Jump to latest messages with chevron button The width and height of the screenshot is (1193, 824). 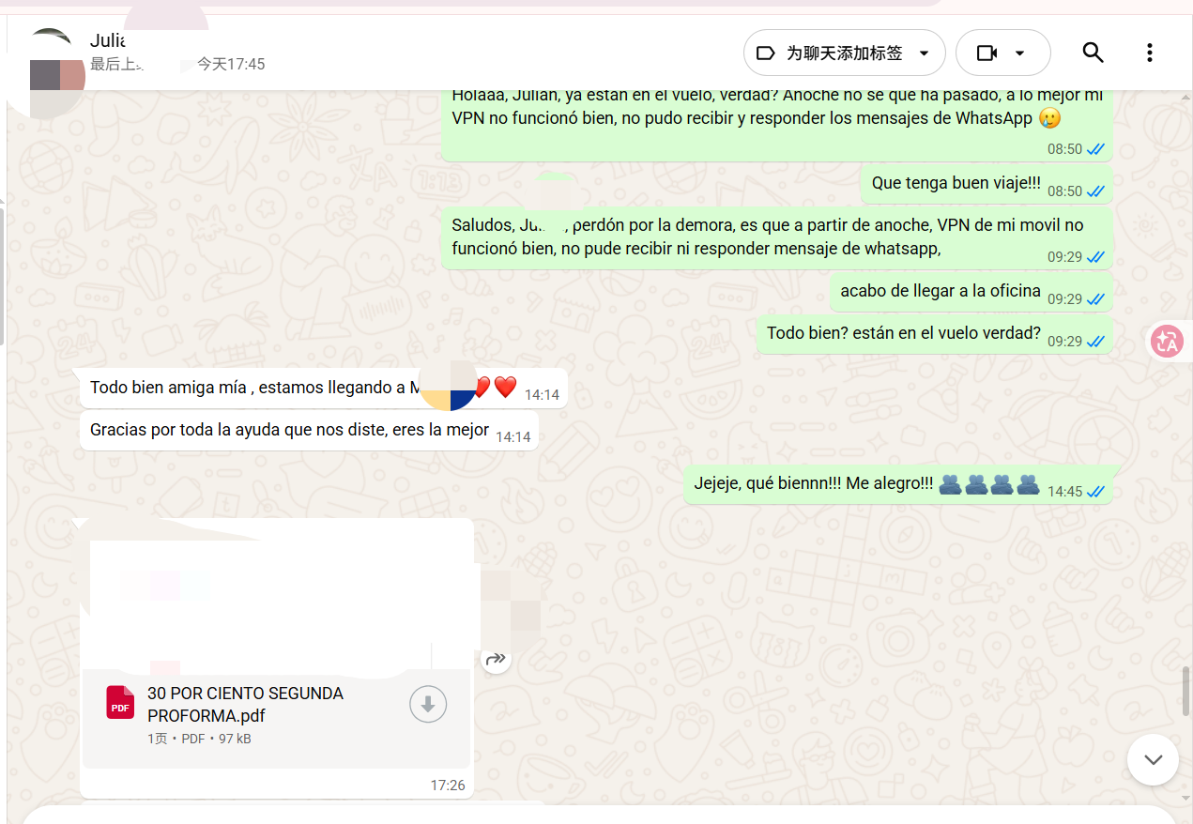pos(1153,759)
